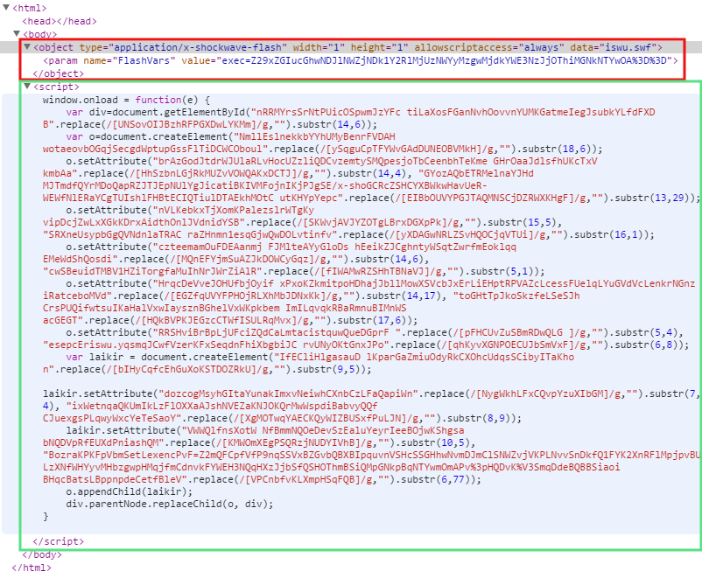The height and width of the screenshot is (571, 702).
Task: Click the string starting "dozcogMsyhGItaYunakImxv"
Action: click(x=288, y=394)
